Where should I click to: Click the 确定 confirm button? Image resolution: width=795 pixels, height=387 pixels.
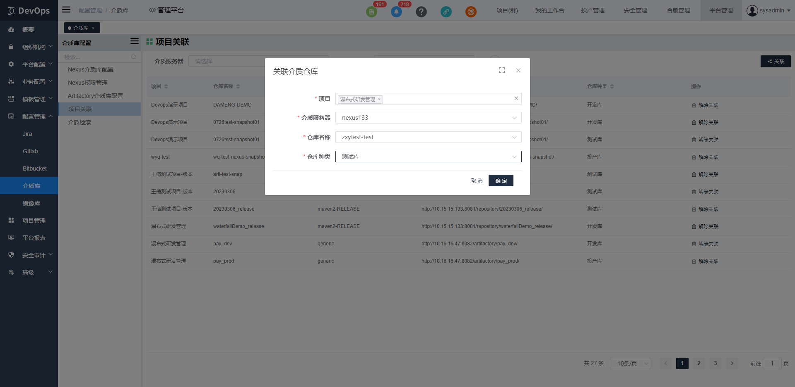[501, 180]
